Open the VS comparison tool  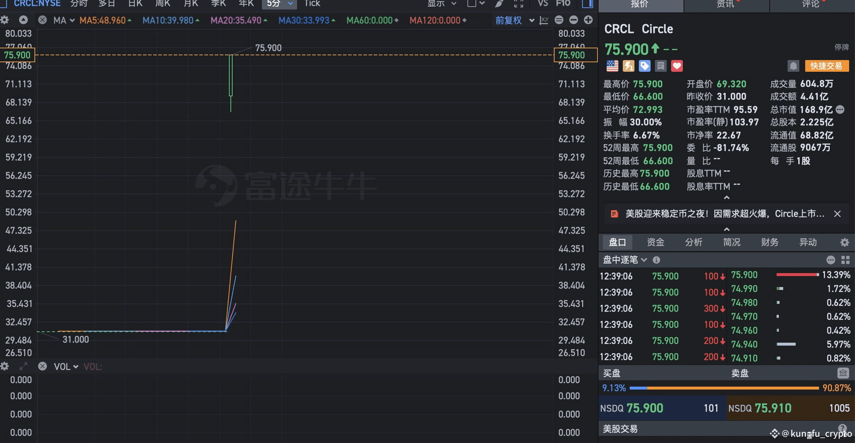coord(543,3)
